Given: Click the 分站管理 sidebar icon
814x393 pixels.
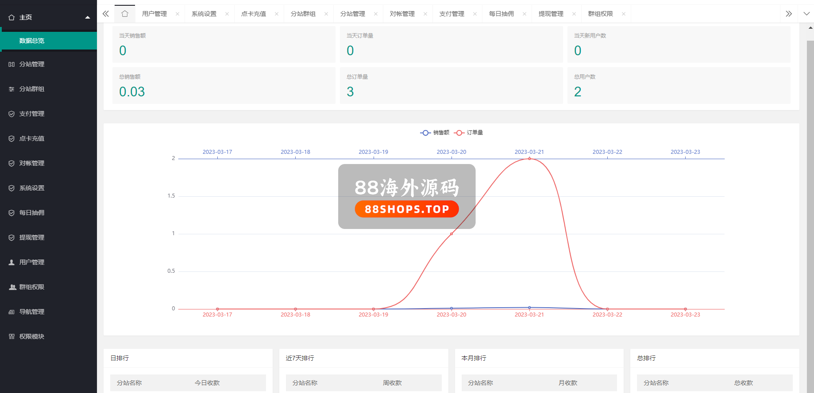Looking at the screenshot, I should 12,65.
